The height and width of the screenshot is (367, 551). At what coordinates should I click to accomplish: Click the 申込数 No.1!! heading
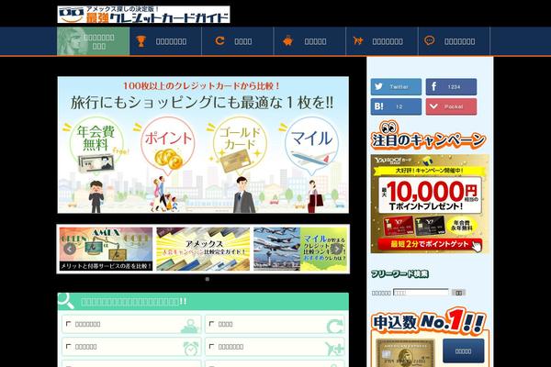point(429,320)
